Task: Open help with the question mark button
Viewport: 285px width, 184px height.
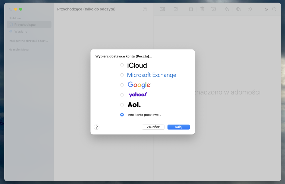Action: point(97,127)
